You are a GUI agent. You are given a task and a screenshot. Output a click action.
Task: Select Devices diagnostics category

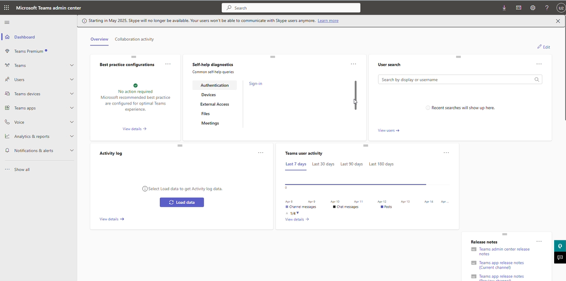[209, 95]
